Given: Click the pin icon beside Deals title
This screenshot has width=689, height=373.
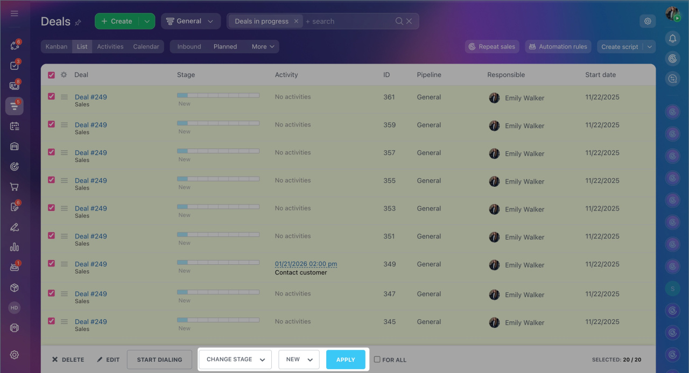Looking at the screenshot, I should (78, 23).
